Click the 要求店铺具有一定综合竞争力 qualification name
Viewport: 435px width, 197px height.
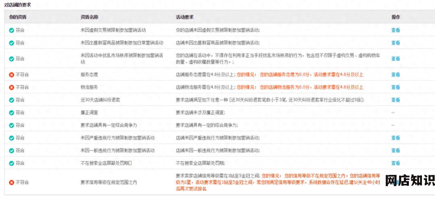tap(108, 125)
